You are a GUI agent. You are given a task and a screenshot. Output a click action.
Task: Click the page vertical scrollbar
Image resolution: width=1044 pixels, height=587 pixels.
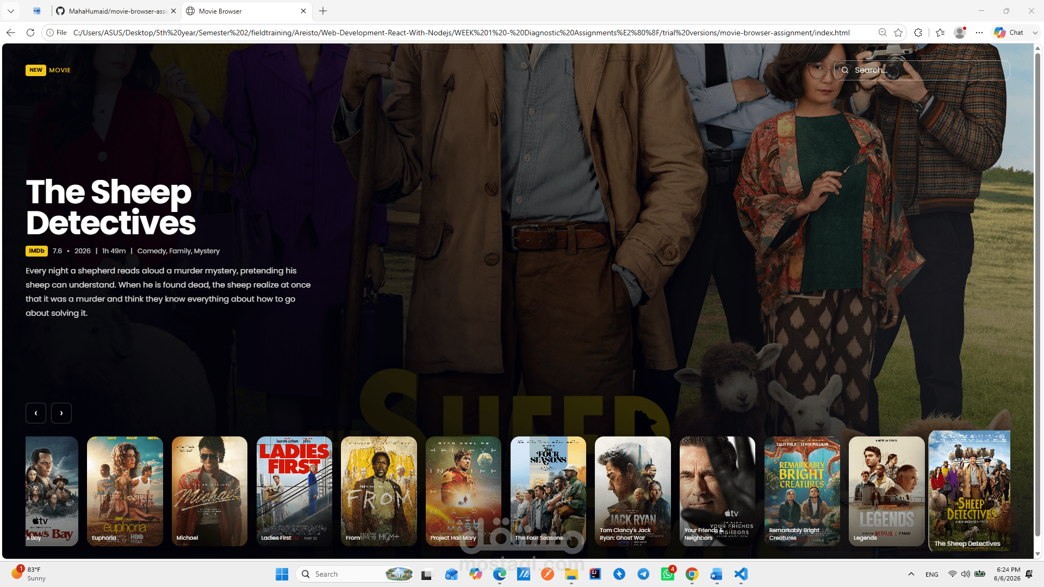(x=1037, y=293)
